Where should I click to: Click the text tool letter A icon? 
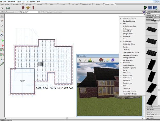(2, 8)
